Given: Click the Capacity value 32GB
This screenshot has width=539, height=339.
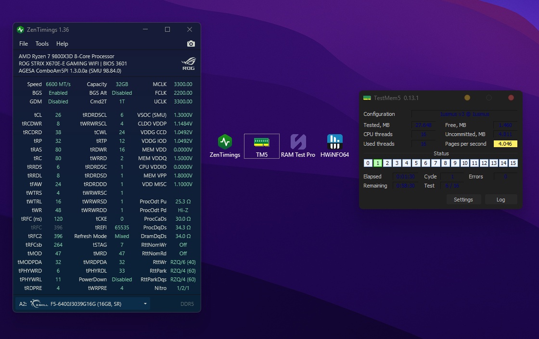Looking at the screenshot, I should (x=122, y=84).
